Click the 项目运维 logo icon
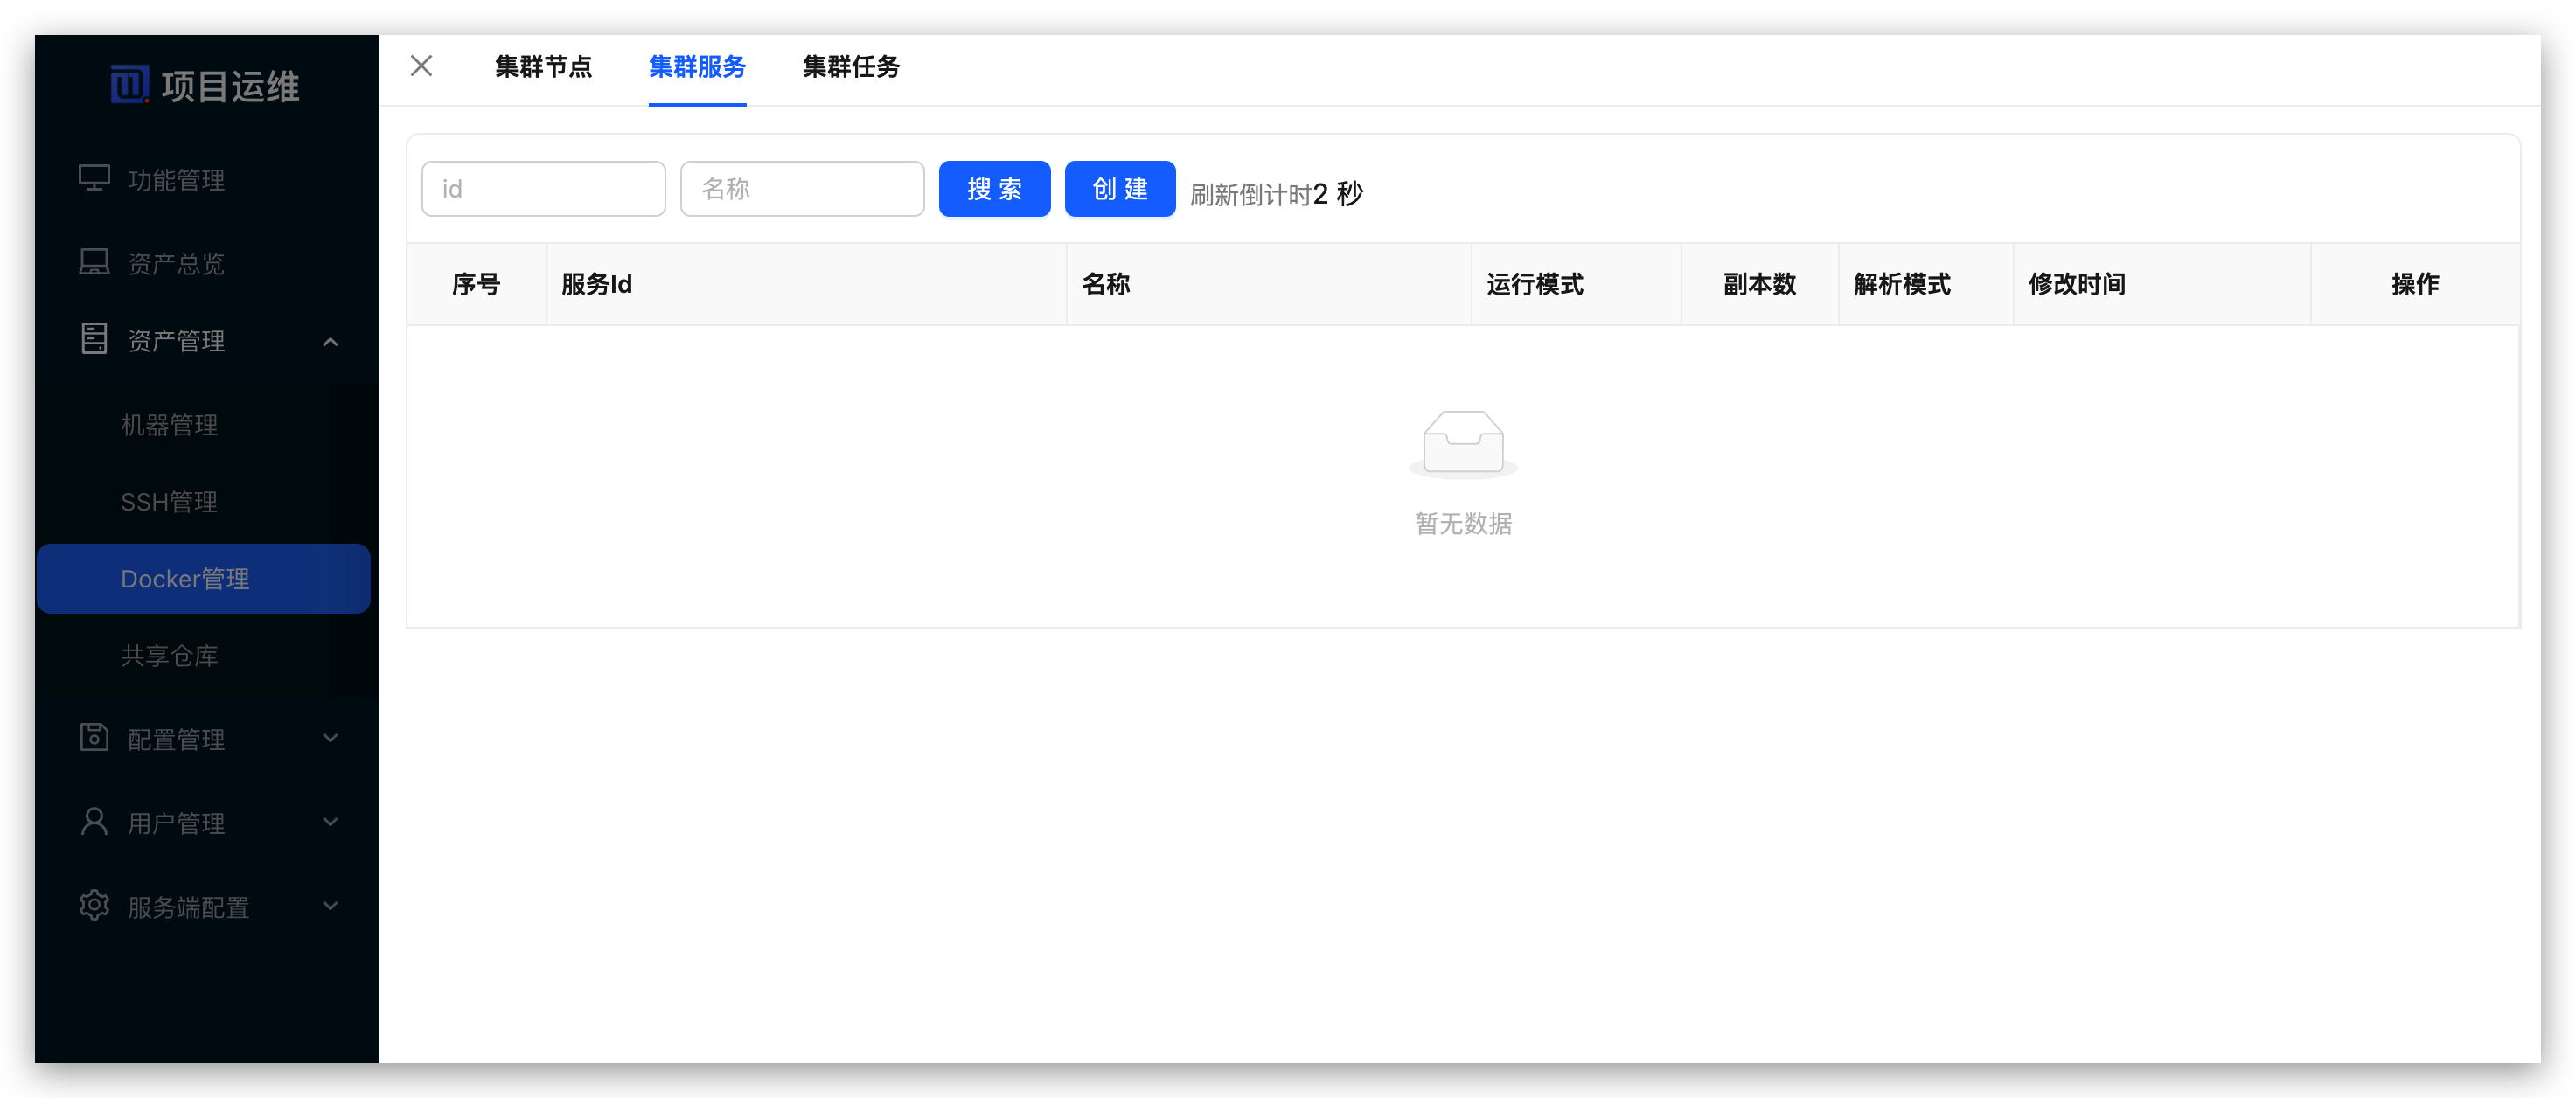The image size is (2576, 1098). 131,84
